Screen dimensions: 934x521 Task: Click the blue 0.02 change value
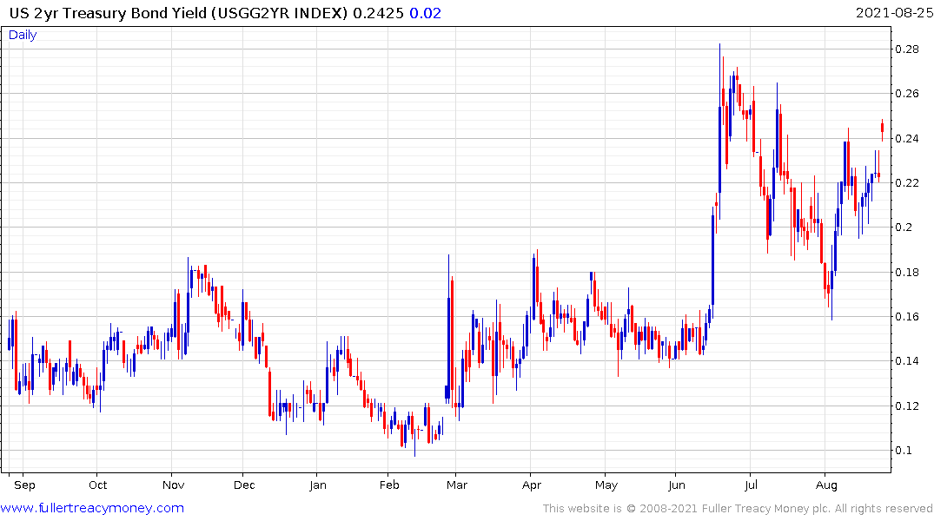tap(426, 13)
